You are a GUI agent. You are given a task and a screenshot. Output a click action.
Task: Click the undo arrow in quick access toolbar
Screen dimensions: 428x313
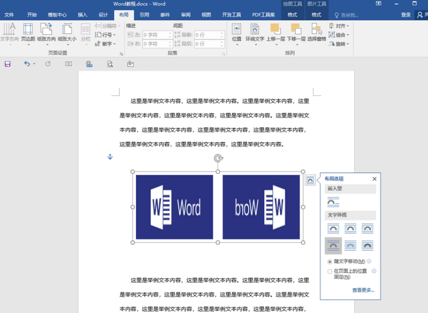pyautogui.click(x=27, y=64)
